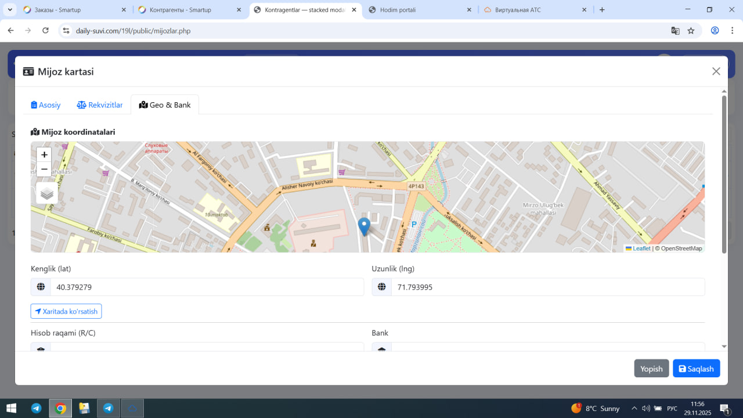This screenshot has width=743, height=418.
Task: Reload the page
Action: 46,31
